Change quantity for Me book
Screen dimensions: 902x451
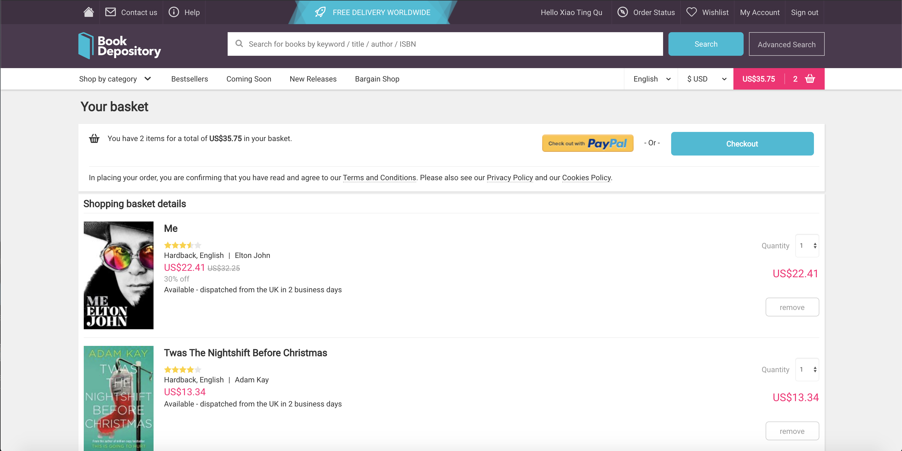[807, 245]
